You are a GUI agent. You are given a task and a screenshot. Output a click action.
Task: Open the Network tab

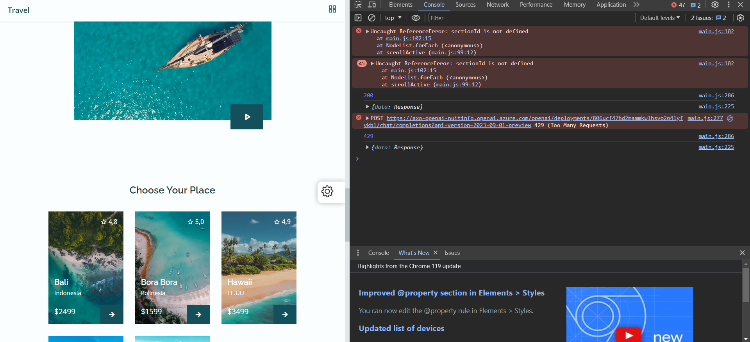[498, 5]
